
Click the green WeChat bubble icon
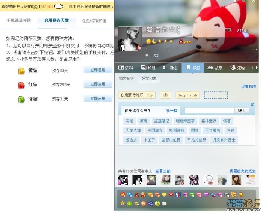[130, 204]
